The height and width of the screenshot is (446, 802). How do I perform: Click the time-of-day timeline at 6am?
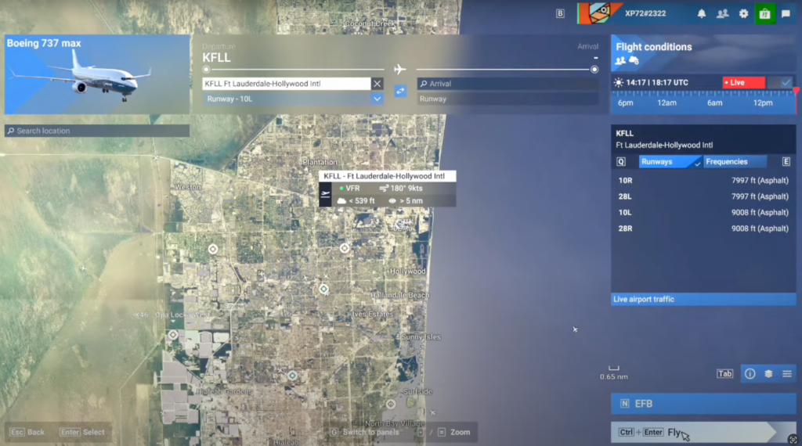[714, 103]
